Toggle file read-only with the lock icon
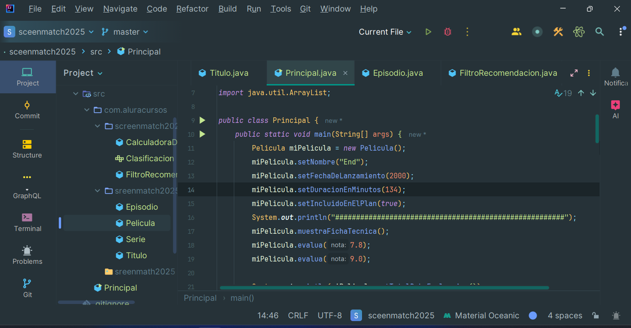 click(x=595, y=316)
